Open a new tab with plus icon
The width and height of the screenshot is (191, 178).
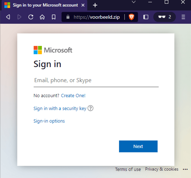(x=95, y=5)
